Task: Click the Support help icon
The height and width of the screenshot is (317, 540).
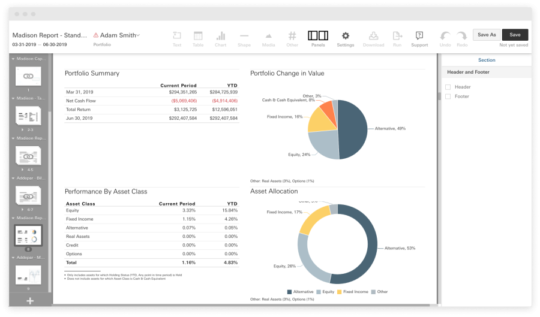Action: [419, 36]
